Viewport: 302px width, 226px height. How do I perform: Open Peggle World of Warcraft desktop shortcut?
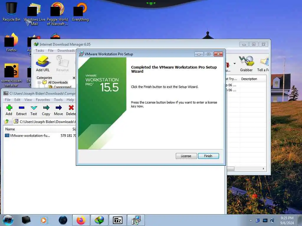(58, 14)
